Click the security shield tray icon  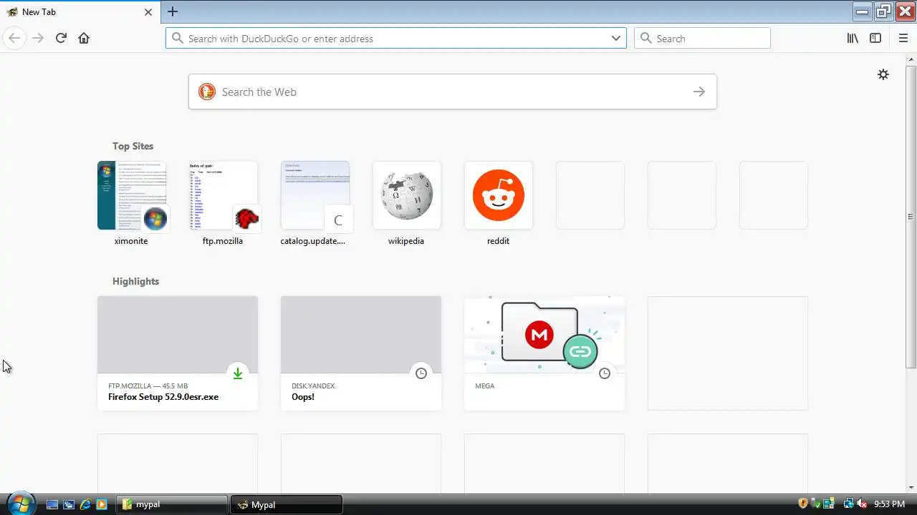point(803,504)
